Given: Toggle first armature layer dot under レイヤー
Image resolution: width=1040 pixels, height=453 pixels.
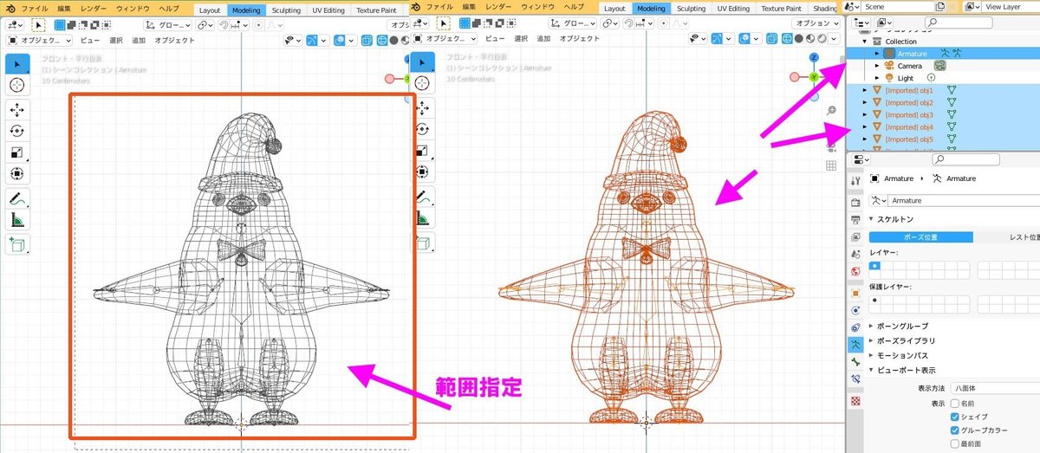Looking at the screenshot, I should click(874, 265).
